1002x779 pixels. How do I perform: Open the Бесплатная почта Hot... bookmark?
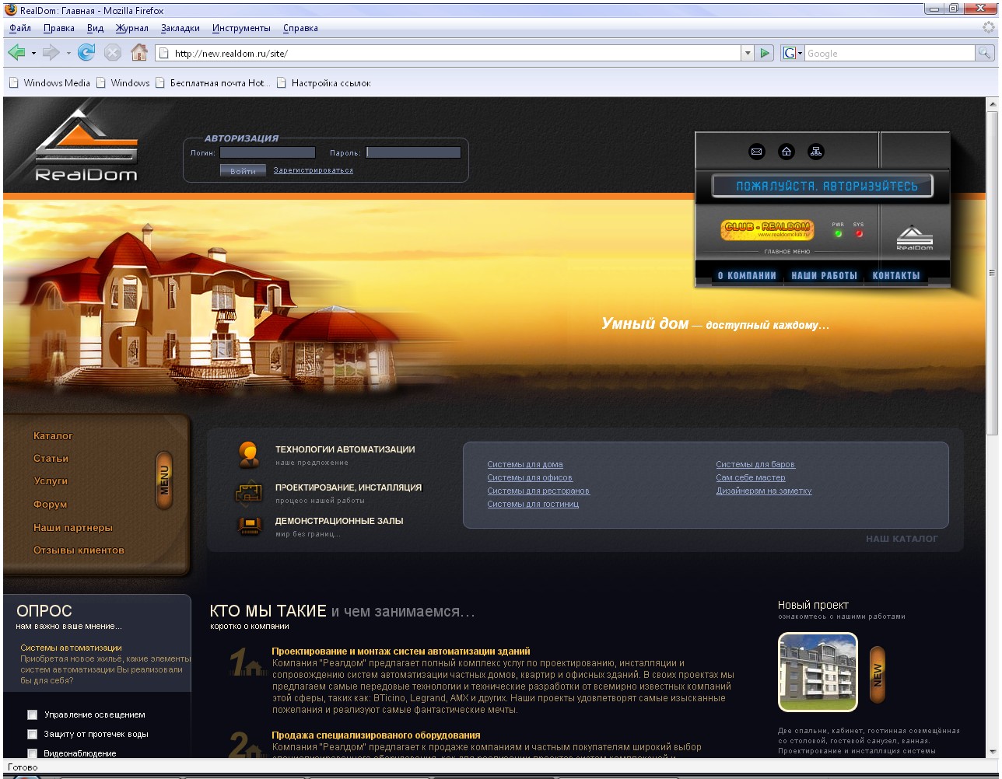pos(212,83)
